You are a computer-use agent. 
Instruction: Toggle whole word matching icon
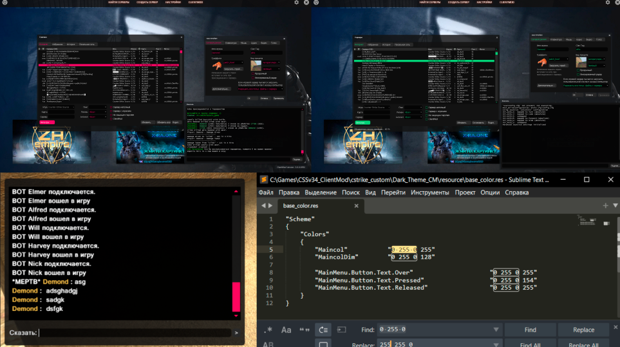(305, 330)
